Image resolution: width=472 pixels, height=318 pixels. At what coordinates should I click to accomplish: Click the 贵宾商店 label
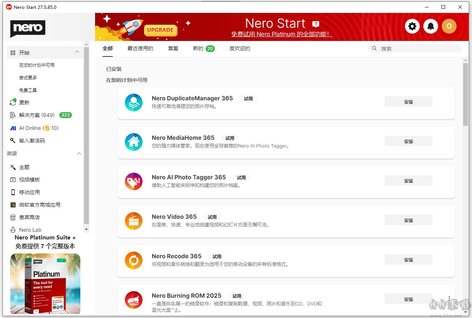[29, 217]
